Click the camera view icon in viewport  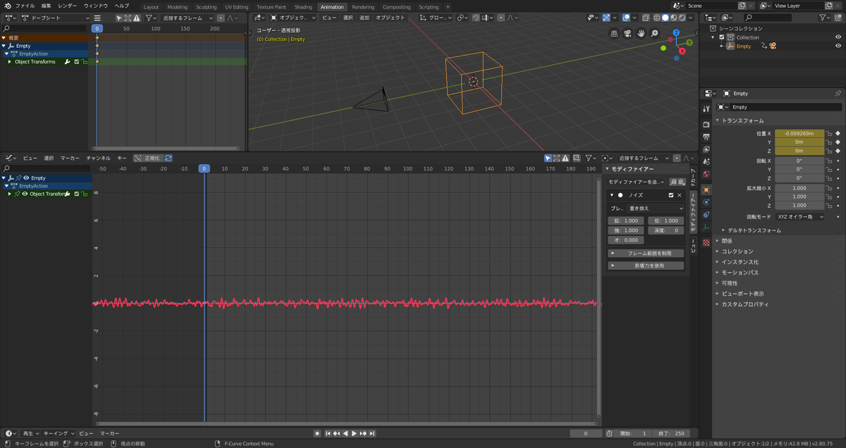pyautogui.click(x=627, y=33)
